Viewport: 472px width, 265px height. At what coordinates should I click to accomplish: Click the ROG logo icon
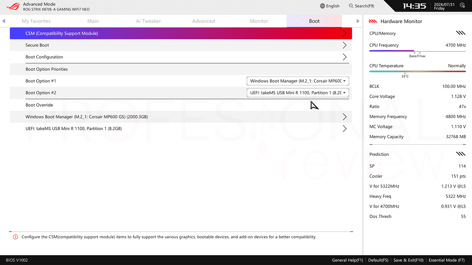coord(13,6)
